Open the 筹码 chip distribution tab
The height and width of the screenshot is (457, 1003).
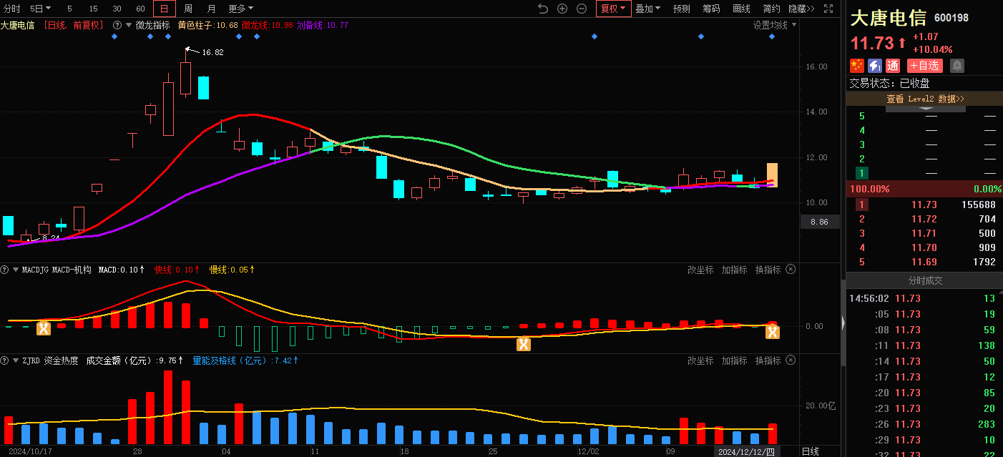click(711, 9)
